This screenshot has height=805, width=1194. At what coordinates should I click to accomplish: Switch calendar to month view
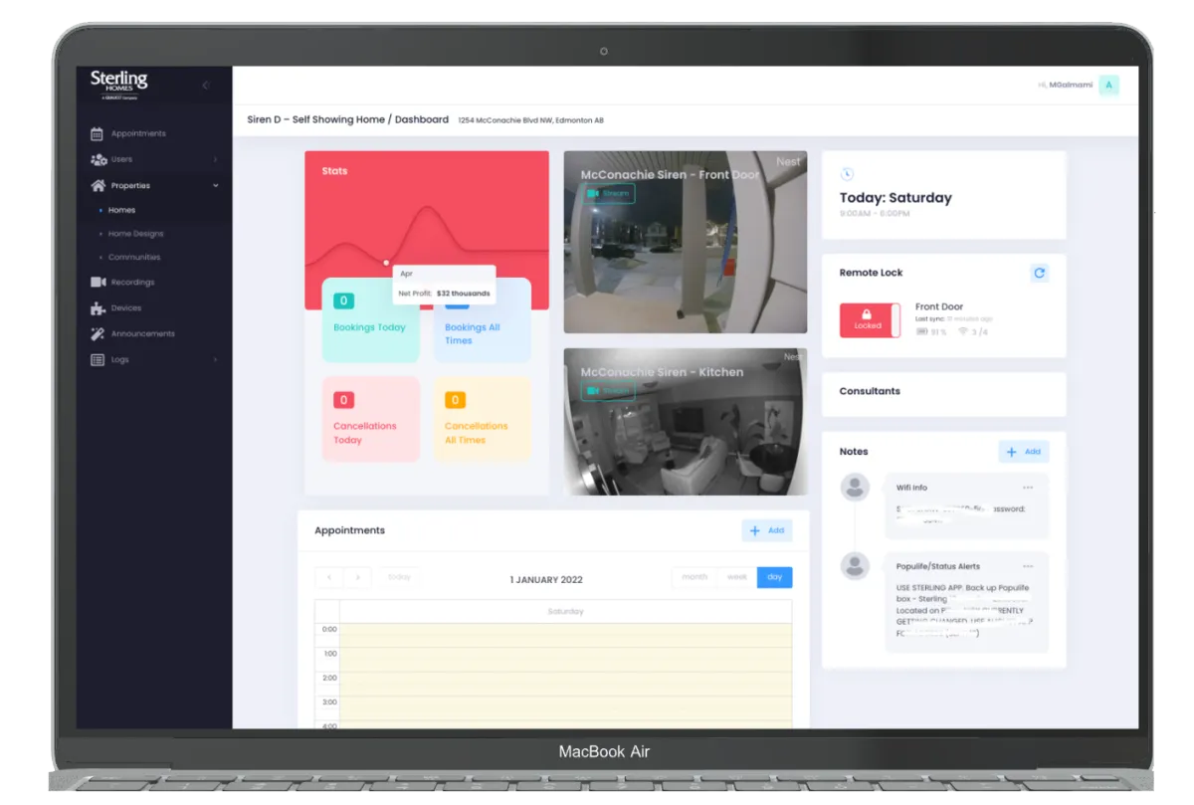click(x=695, y=577)
